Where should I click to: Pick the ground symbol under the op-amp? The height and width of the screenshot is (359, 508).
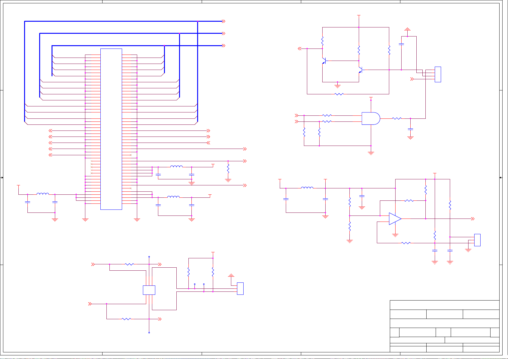[x=395, y=235]
